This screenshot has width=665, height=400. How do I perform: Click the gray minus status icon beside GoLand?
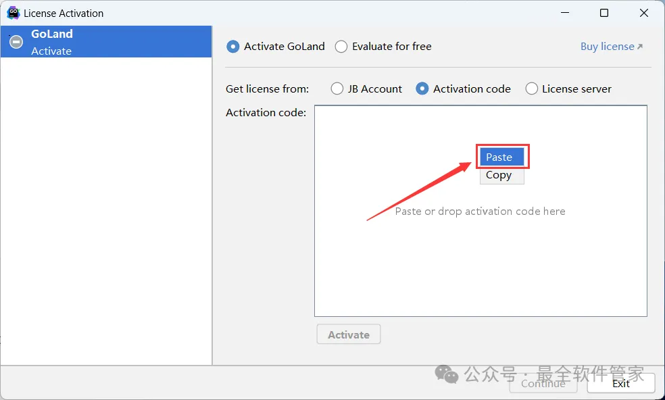pyautogui.click(x=16, y=42)
